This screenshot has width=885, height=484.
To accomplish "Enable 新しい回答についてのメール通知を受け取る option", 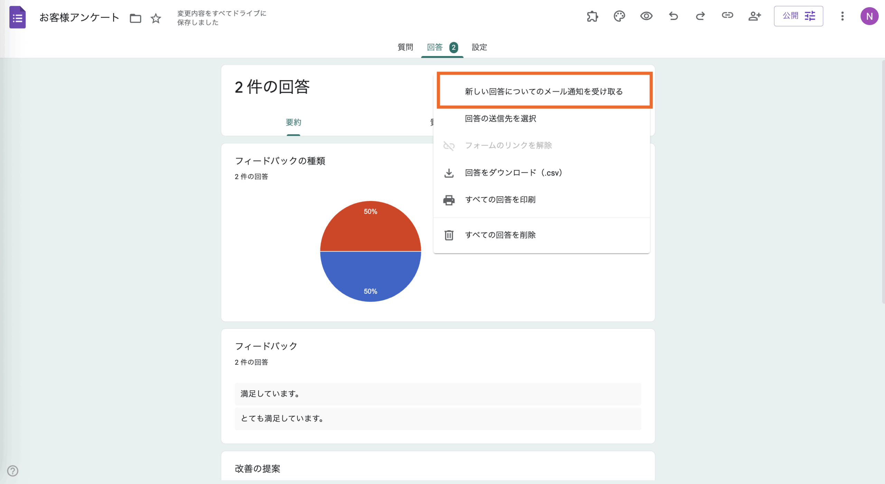I will 543,92.
